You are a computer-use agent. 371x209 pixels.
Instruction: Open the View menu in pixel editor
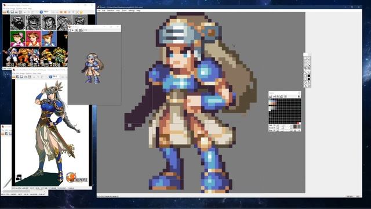point(118,10)
